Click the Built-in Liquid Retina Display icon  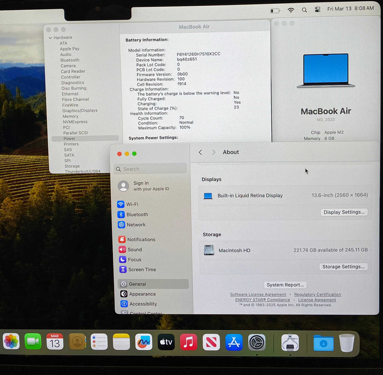click(208, 196)
